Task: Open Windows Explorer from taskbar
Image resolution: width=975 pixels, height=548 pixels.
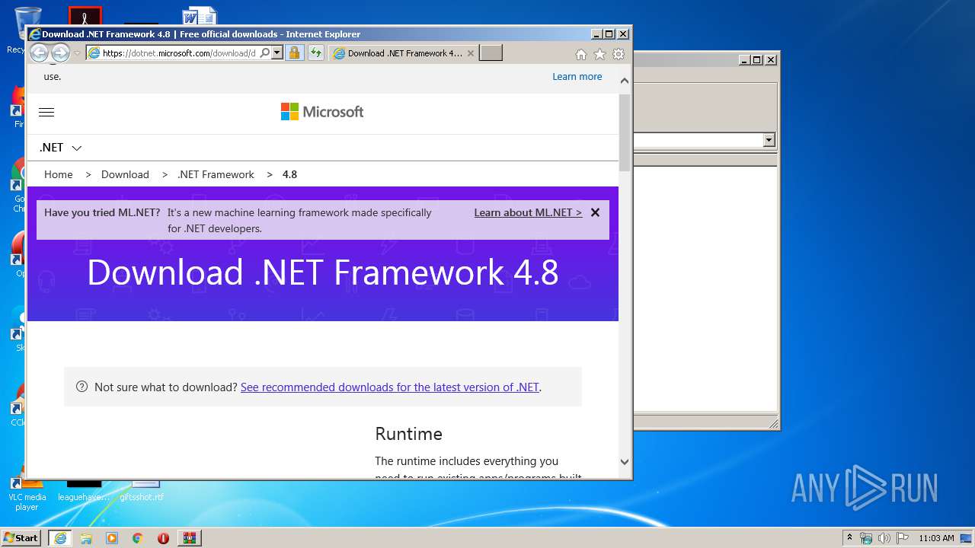Action: (x=86, y=538)
